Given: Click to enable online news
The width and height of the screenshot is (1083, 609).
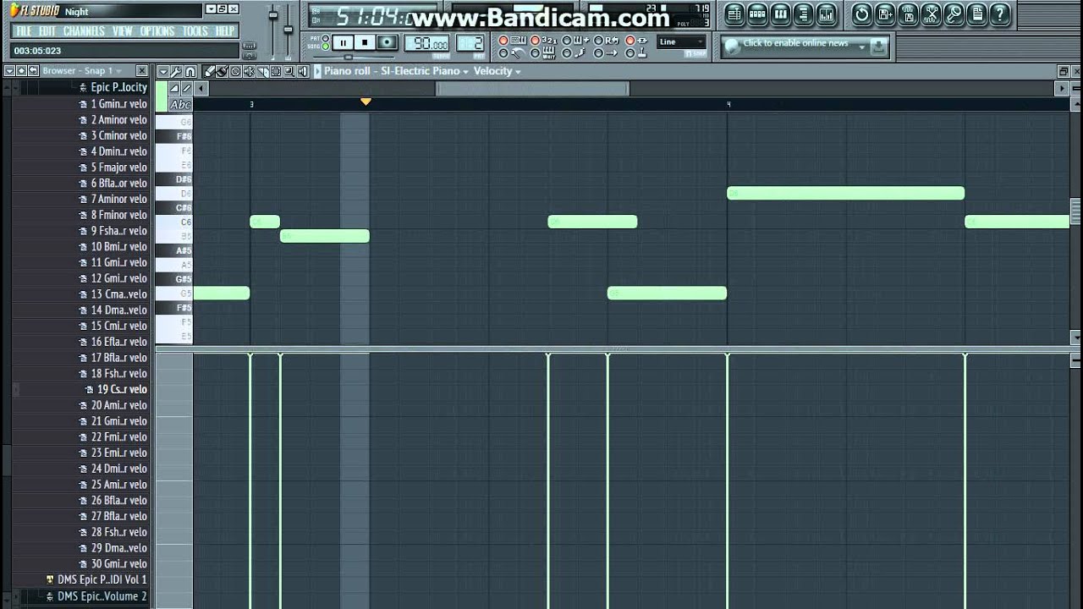Looking at the screenshot, I should 795,43.
